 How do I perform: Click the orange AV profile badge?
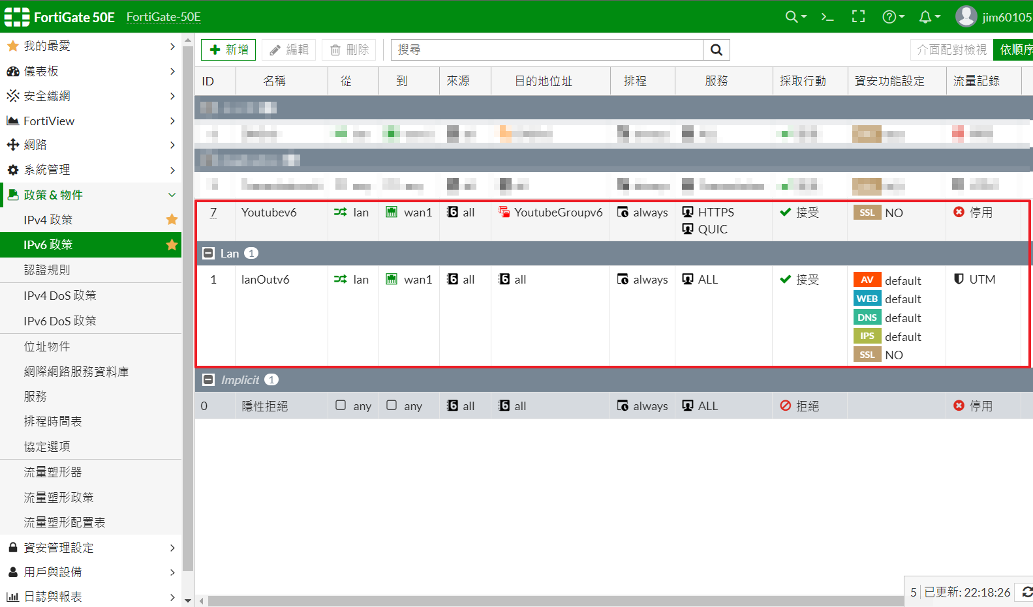click(x=867, y=280)
